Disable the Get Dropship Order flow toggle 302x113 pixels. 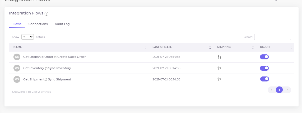264,57
